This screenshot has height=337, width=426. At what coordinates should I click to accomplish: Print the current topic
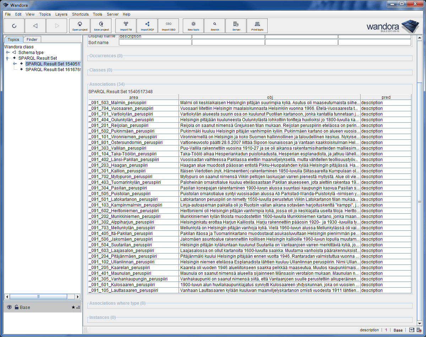pos(257,26)
